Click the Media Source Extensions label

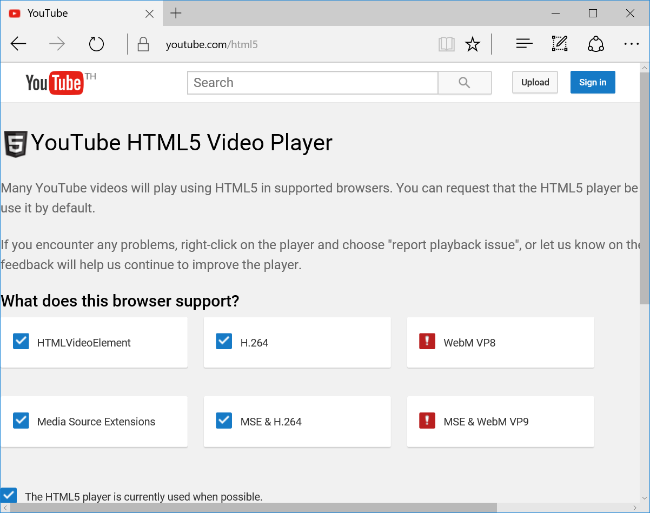(96, 422)
